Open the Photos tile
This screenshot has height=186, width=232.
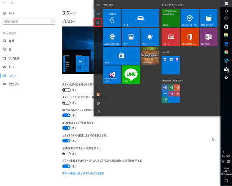coord(131,37)
